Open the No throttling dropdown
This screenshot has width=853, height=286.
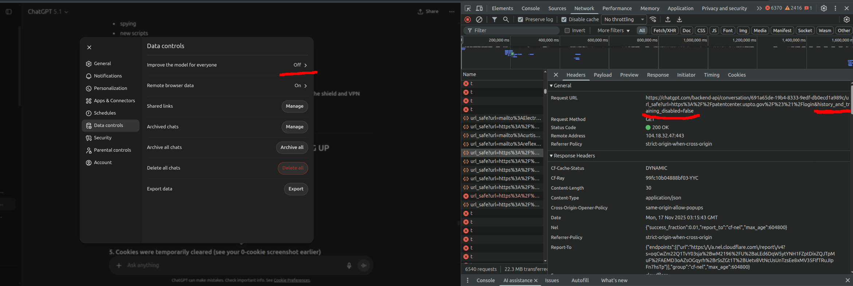tap(624, 20)
